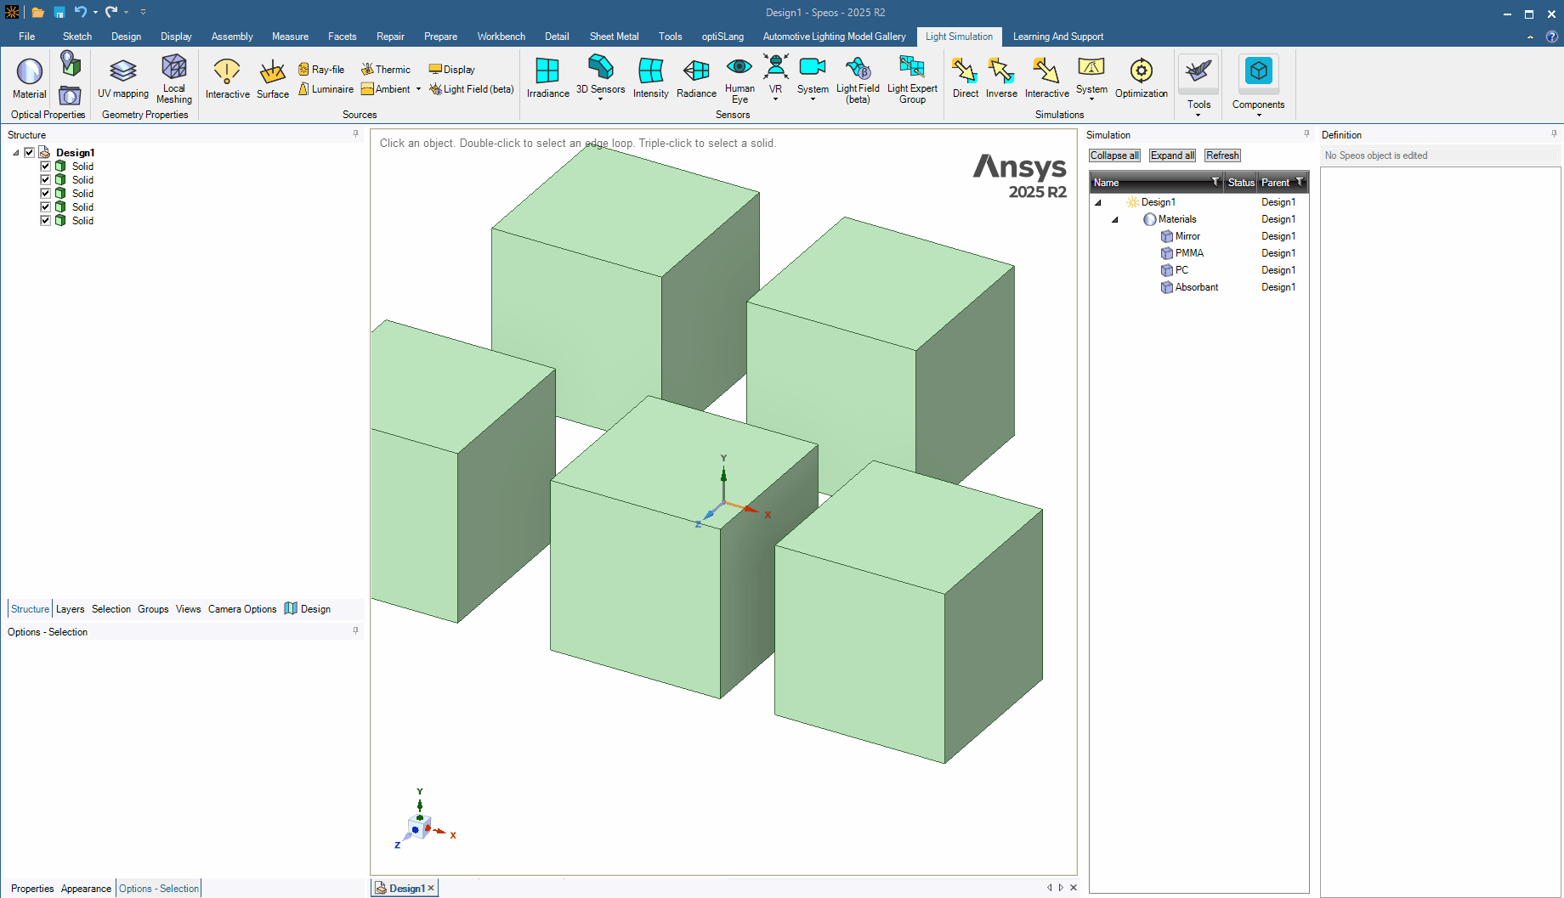Add a Ray-file source
This screenshot has height=898, width=1564.
321,70
